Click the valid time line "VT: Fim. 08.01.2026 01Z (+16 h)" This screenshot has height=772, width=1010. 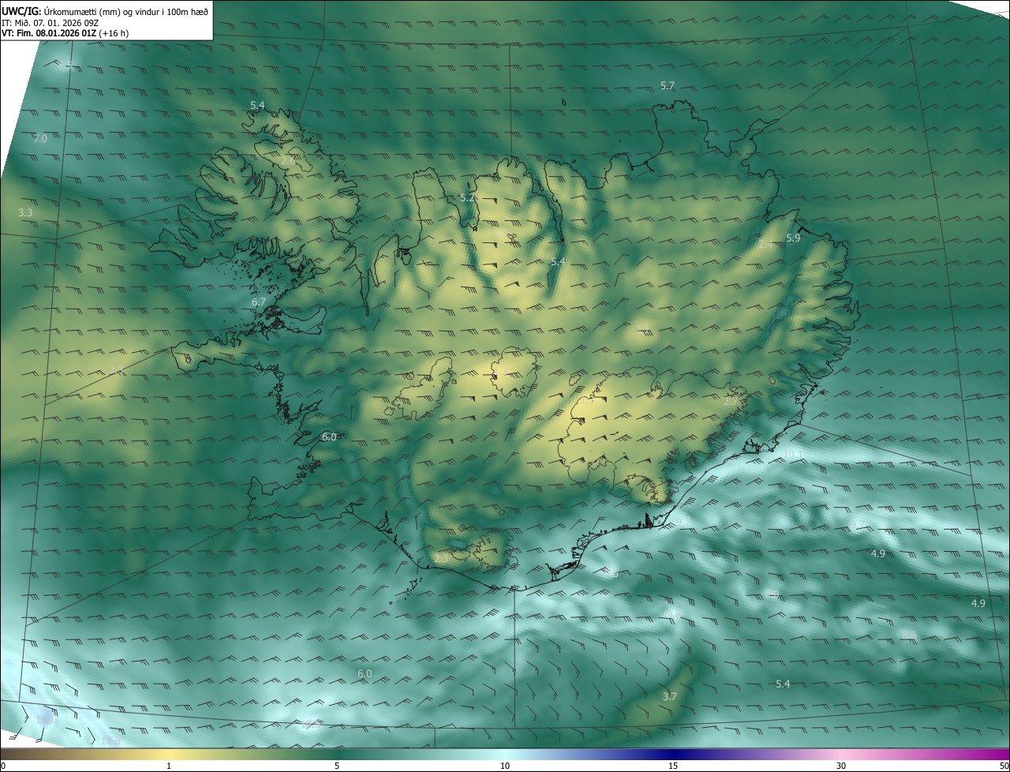click(65, 33)
